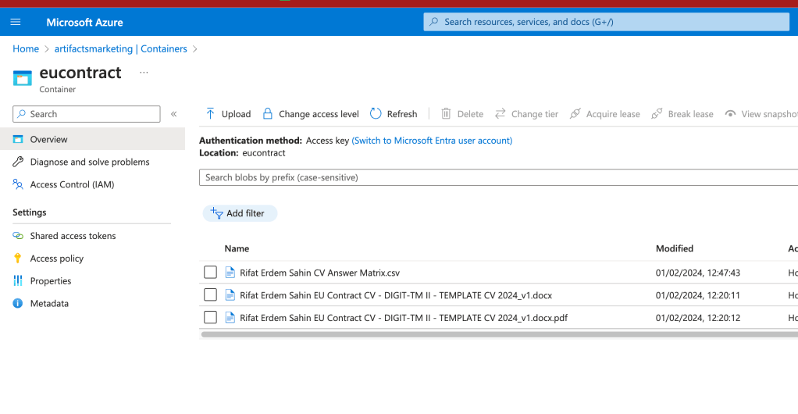The height and width of the screenshot is (414, 798).
Task: Open artifactsmarketing | Containers breadcrumb
Action: [120, 49]
